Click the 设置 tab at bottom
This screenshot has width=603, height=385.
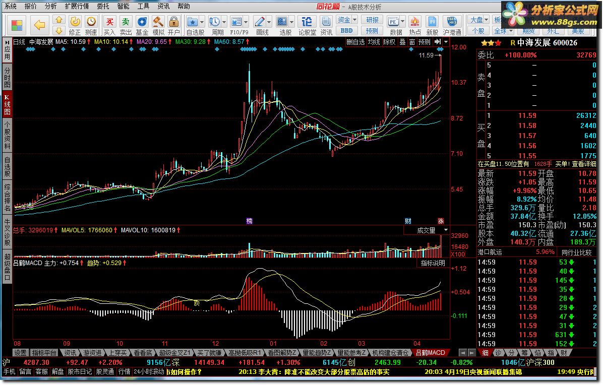pyautogui.click(x=20, y=353)
